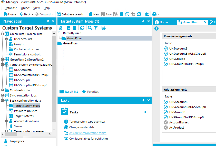Click the multi-select icon in result list toolbar
216x146 pixels.
(x=61, y=28)
